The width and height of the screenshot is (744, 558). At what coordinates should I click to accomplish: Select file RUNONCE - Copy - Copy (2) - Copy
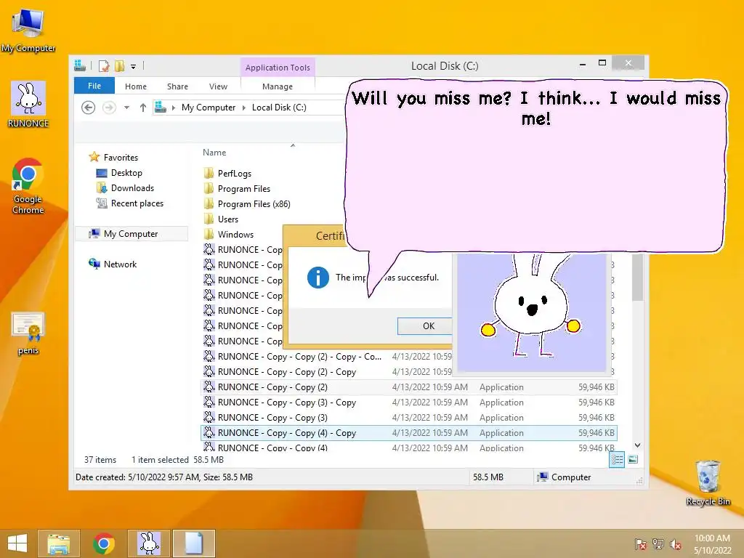coord(328,372)
